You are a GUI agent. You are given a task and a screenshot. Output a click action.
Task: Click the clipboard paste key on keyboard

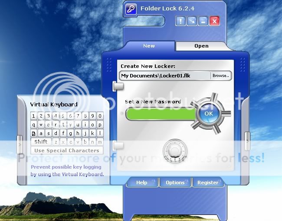tap(34, 133)
